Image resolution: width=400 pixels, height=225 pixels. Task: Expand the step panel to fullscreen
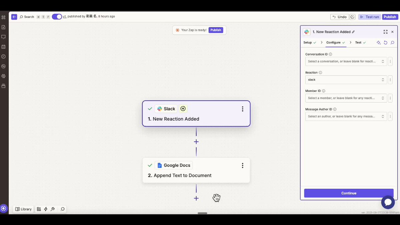(x=385, y=32)
